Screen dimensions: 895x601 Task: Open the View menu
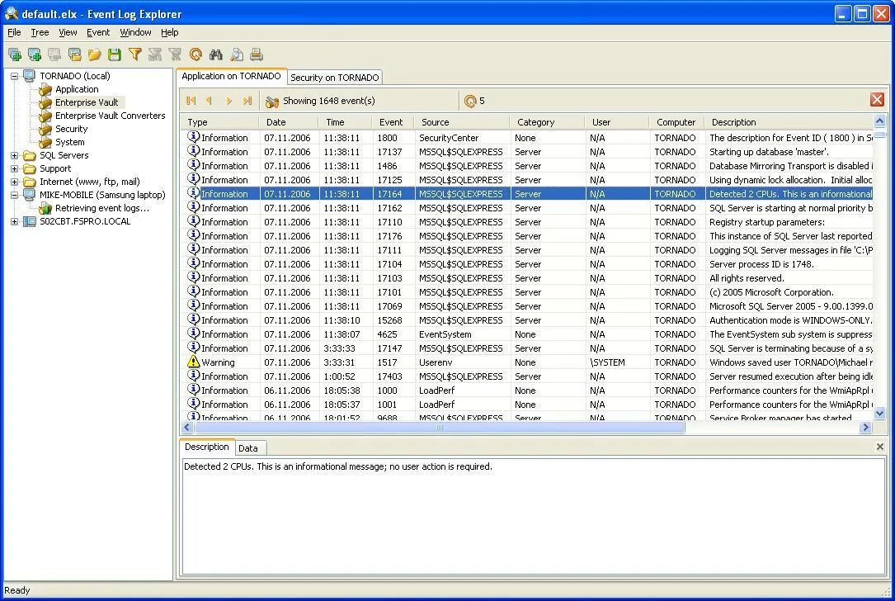click(x=68, y=32)
